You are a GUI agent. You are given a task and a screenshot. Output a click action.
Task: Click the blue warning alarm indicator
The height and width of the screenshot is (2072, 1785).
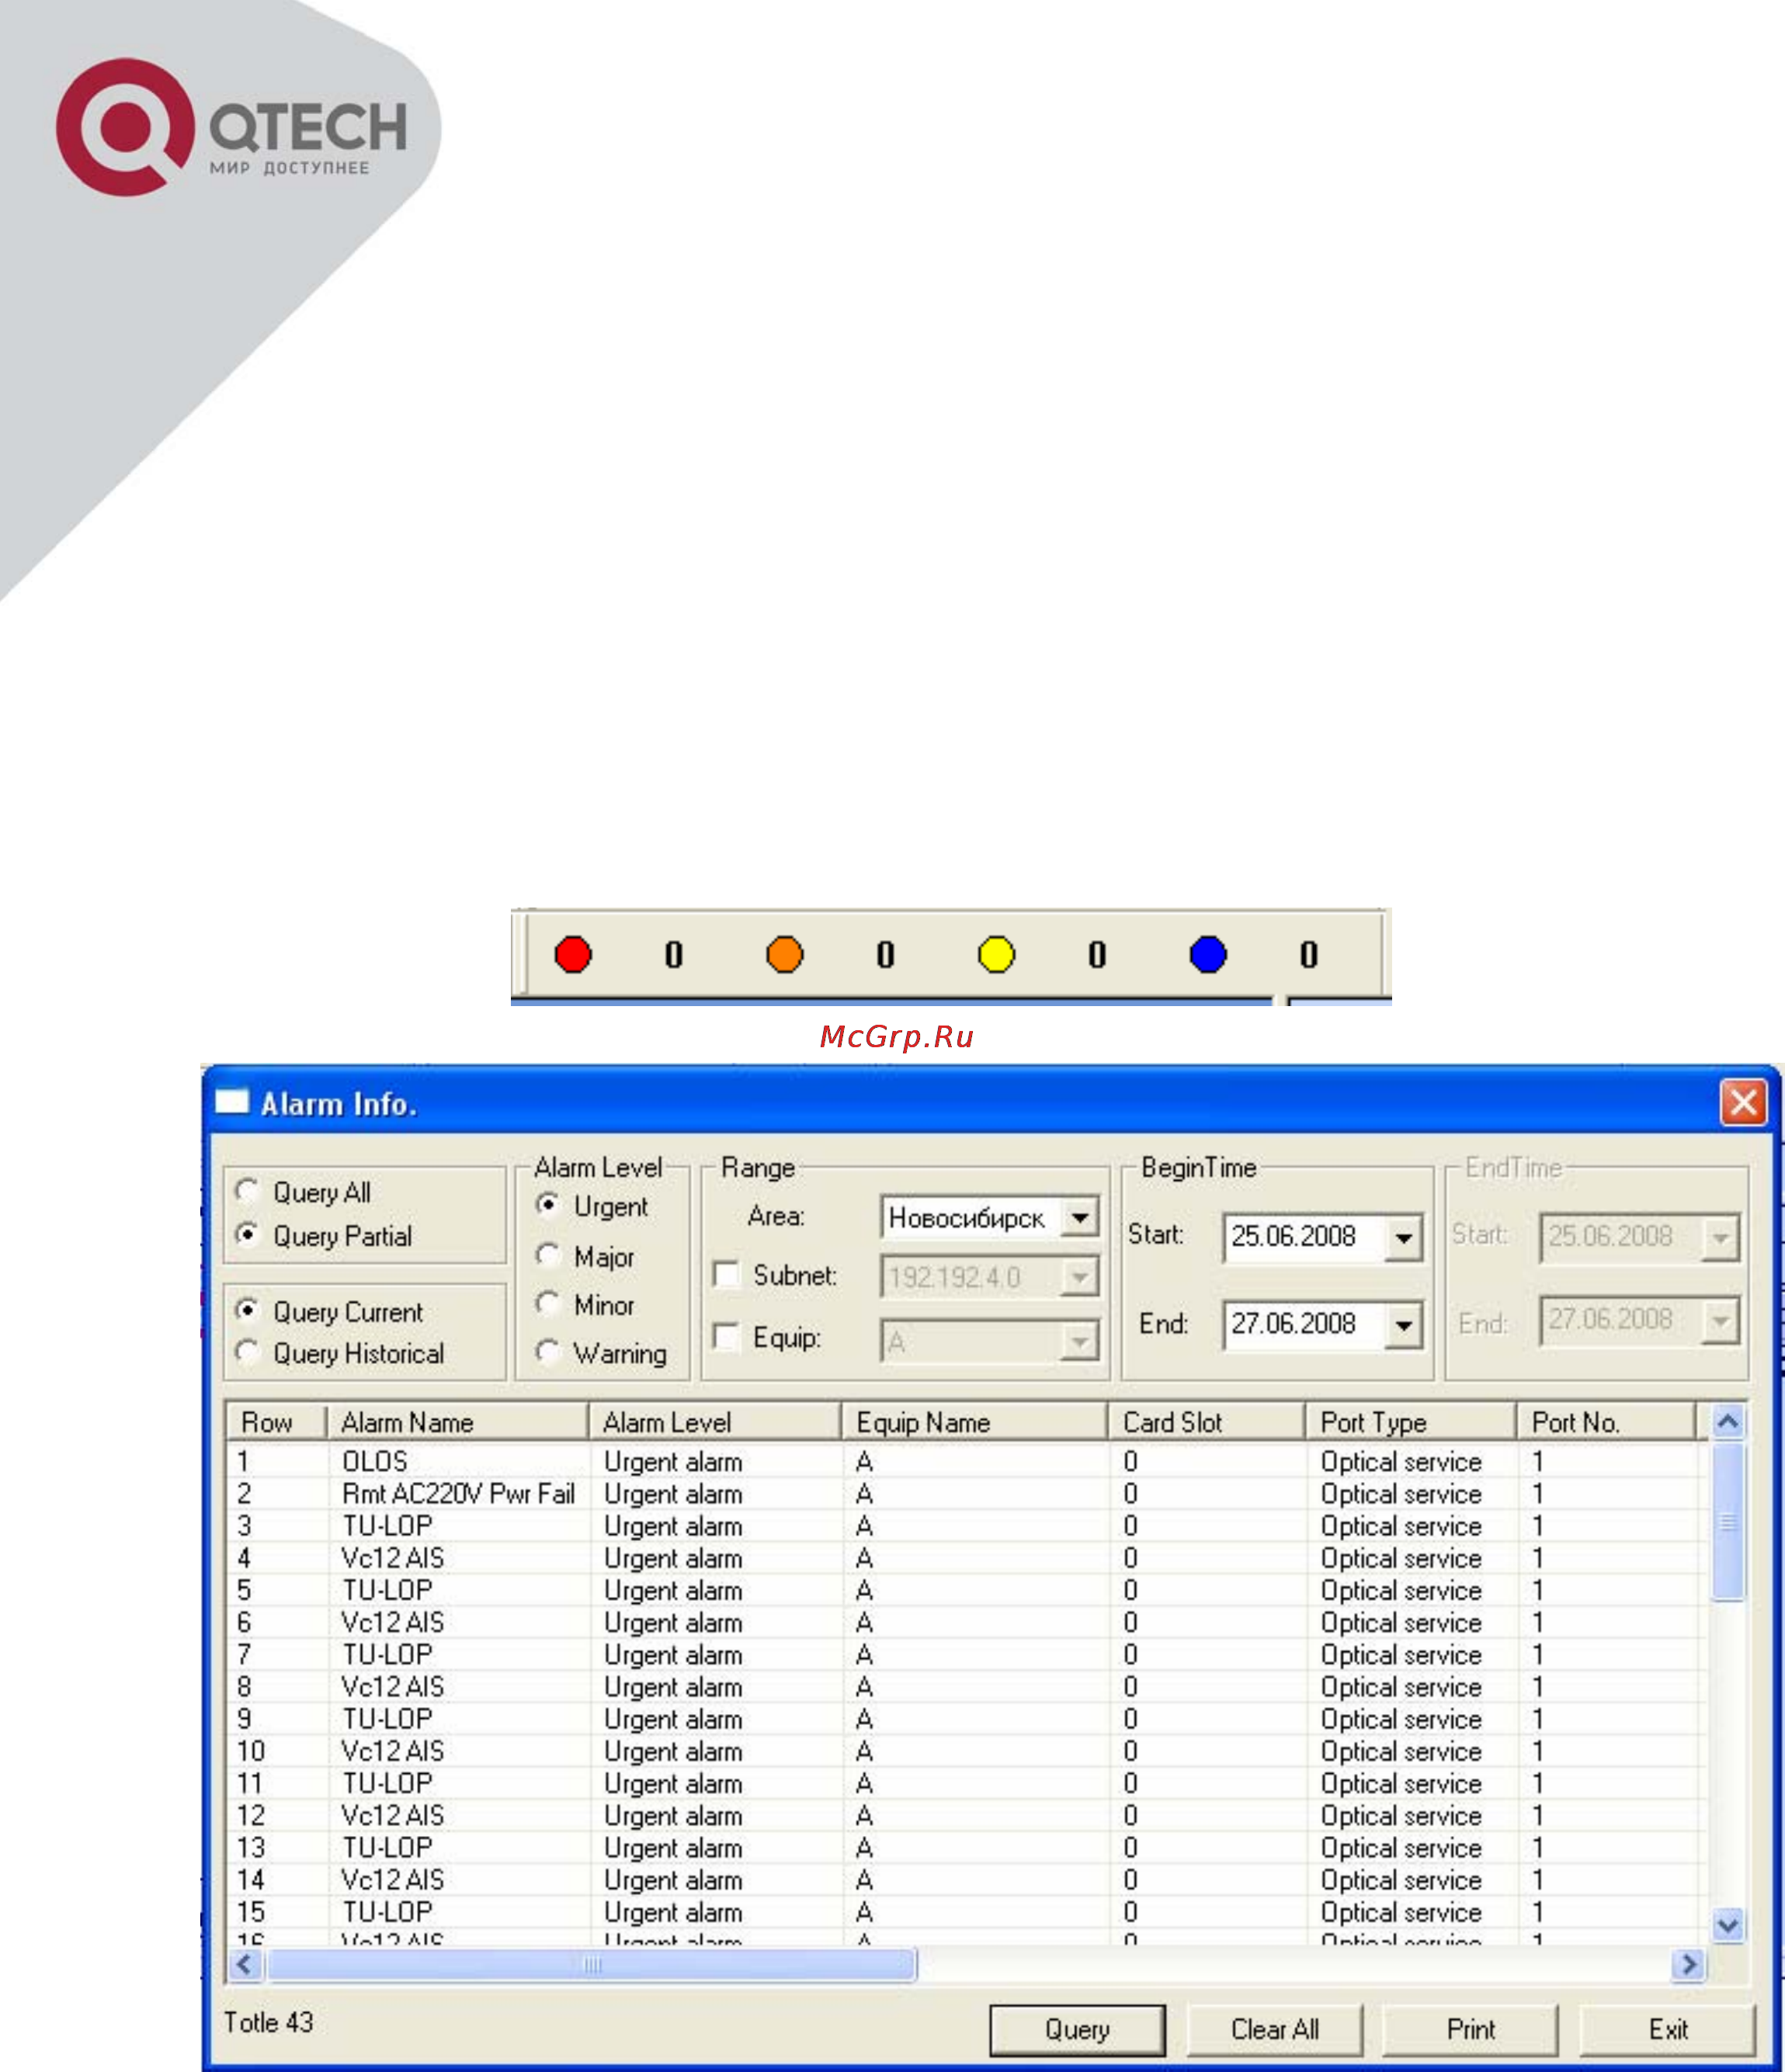pos(1208,954)
